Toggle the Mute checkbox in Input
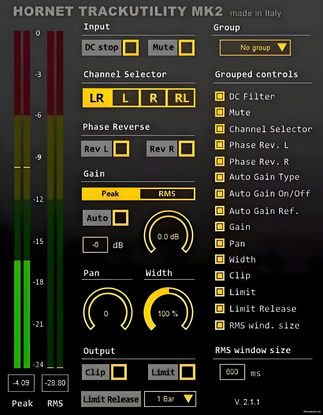The image size is (323, 415). click(x=187, y=48)
